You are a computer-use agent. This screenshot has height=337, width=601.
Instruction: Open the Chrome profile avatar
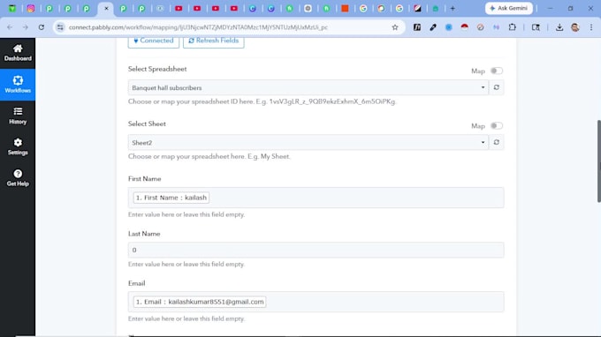tap(575, 27)
